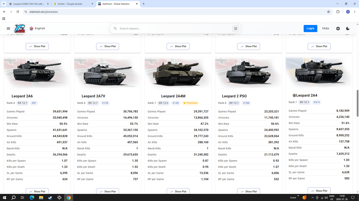
Task: Click the BR 12.0 chip
Action: pos(163,103)
